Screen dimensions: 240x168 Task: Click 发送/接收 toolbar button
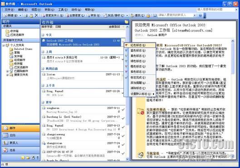[114, 15]
